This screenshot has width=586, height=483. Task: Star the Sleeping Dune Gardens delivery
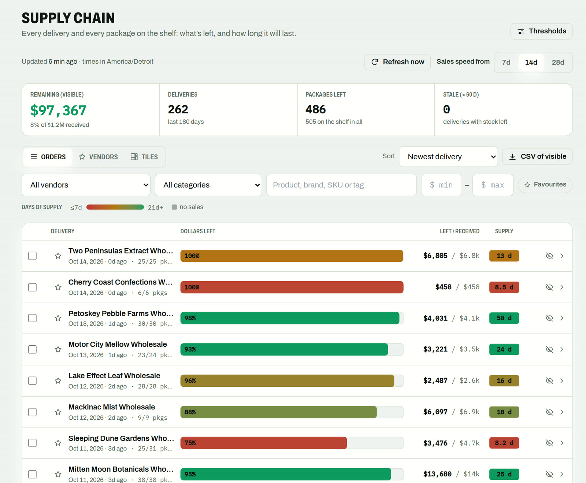tap(58, 443)
